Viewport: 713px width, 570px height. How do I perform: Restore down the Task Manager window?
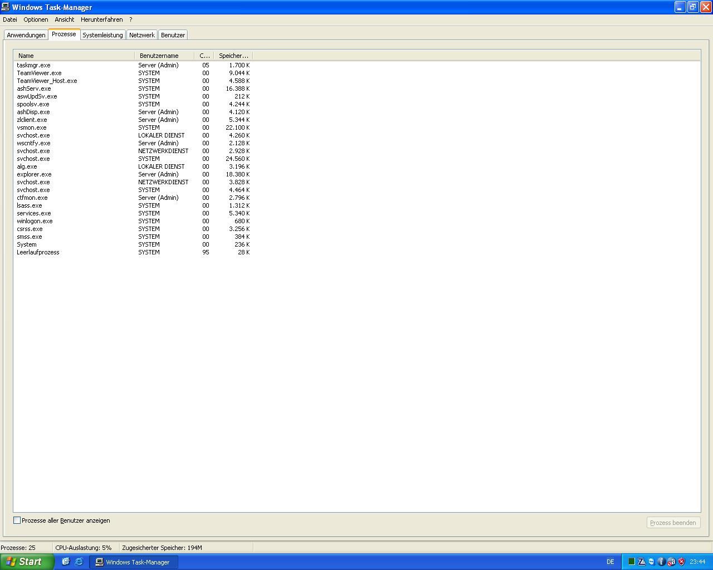click(x=692, y=7)
